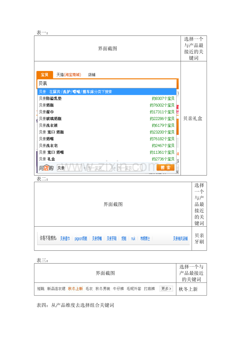Click the 牛仔裤 hot keyword
This screenshot has height=342, width=241.
(118, 289)
